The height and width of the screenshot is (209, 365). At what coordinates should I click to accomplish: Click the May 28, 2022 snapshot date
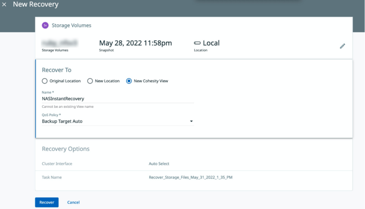point(135,43)
